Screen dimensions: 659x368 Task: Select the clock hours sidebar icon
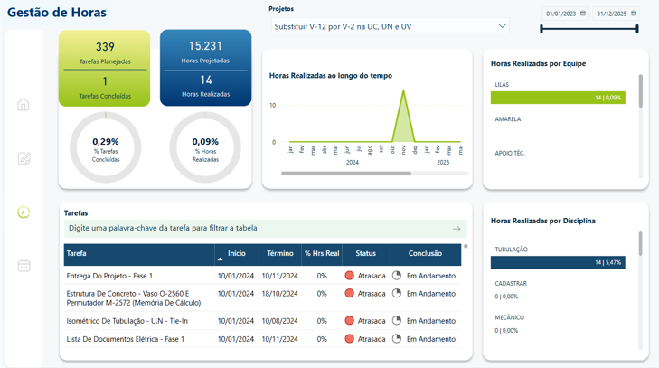24,212
